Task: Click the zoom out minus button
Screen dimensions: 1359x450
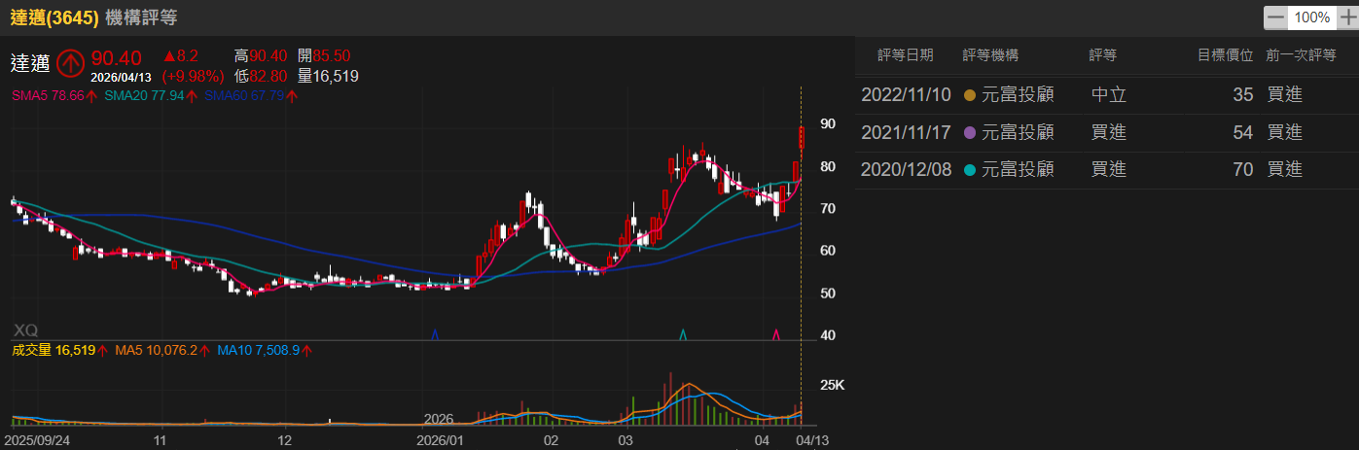Action: tap(1274, 17)
